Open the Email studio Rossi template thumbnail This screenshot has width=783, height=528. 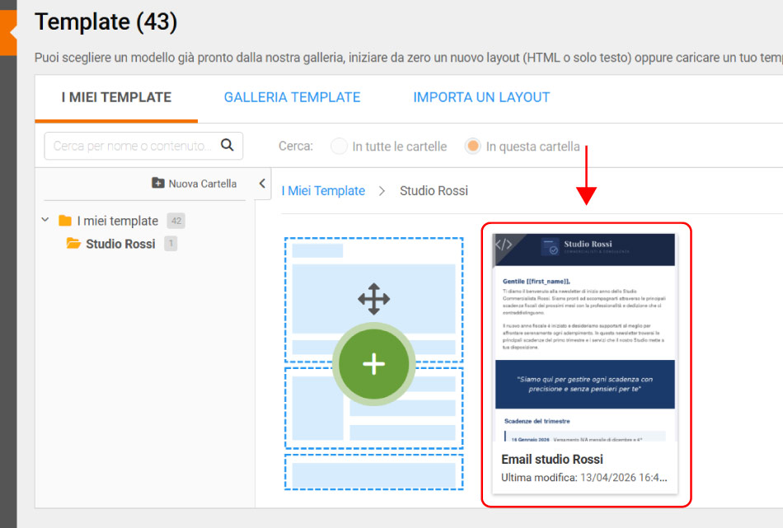coord(584,338)
